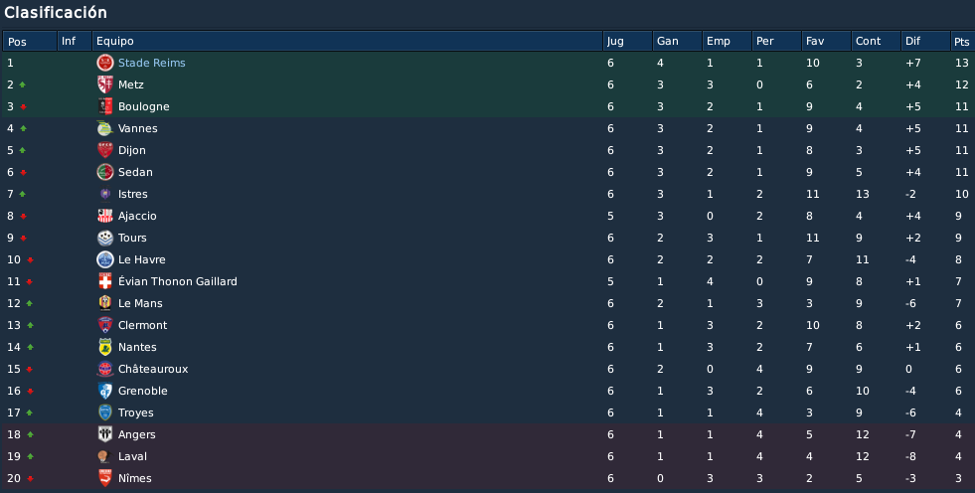Open the Le Havre team name
This screenshot has width=975, height=493.
142,259
